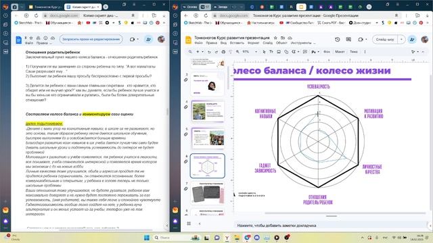Open the Slides account avatar

[424, 39]
